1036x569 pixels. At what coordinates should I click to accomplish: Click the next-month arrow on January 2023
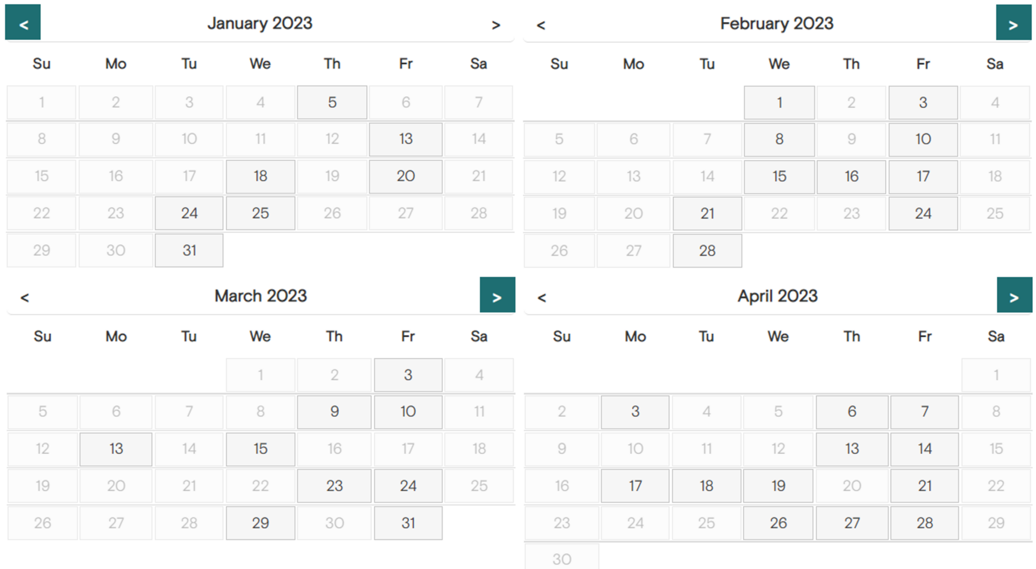tap(497, 25)
